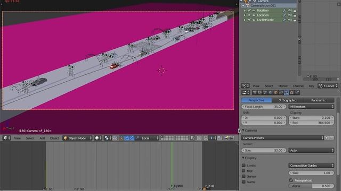Open the 3D viewport Select menu
This screenshot has height=191, width=341.
tap(30, 138)
